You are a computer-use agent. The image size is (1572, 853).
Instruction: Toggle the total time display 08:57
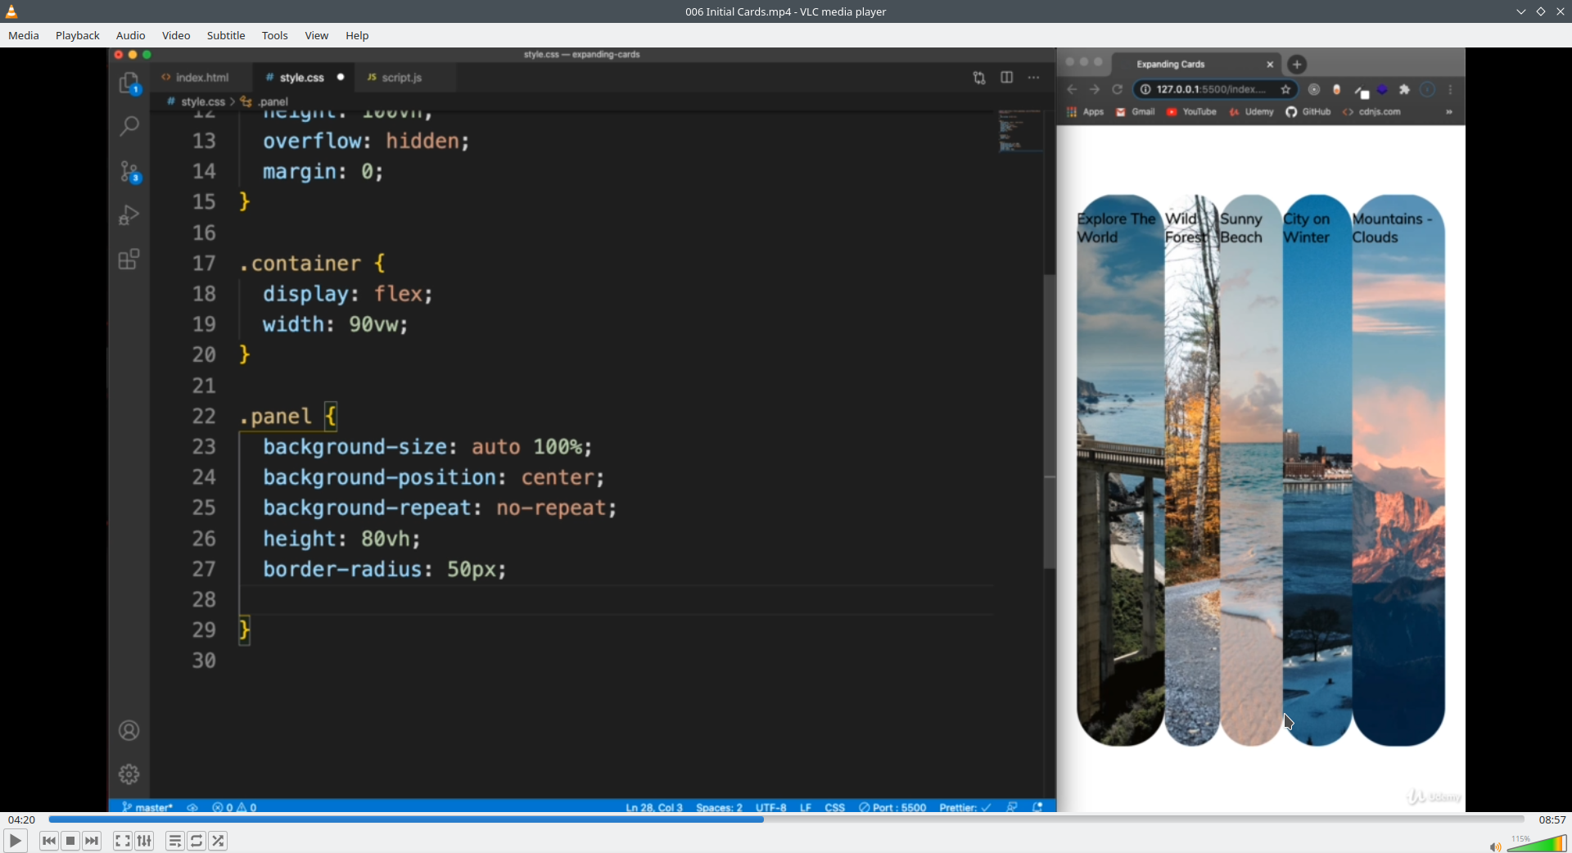click(1552, 819)
